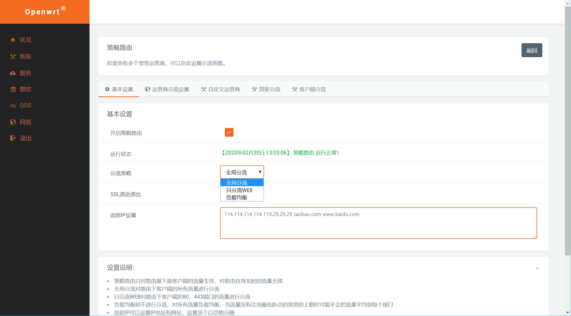
Task: Click the tools icon on 国家分流 tab
Action: [x=254, y=89]
